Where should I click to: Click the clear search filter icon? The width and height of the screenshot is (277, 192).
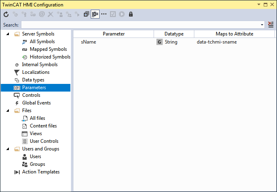(x=271, y=25)
